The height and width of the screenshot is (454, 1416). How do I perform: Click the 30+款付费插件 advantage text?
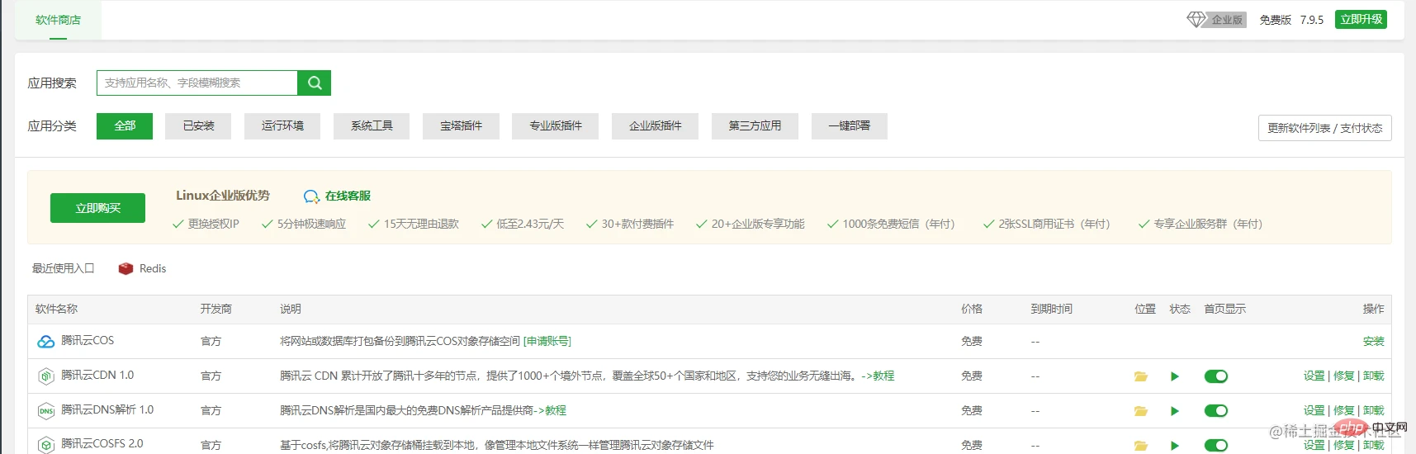(x=637, y=225)
